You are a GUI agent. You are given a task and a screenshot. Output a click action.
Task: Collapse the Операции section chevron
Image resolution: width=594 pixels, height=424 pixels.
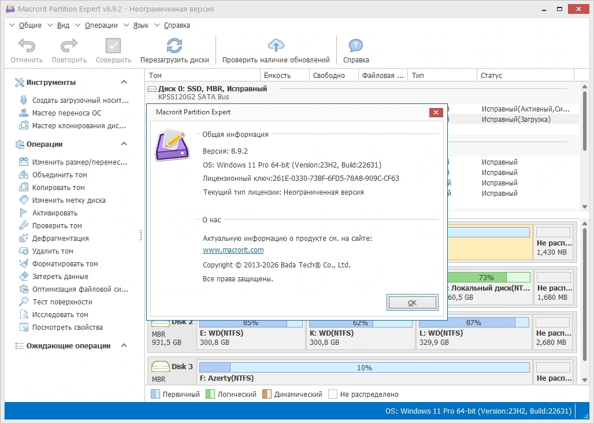pos(124,144)
